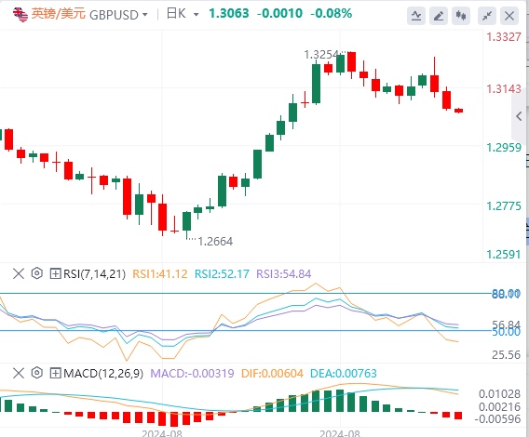Open RSI indicator settings gear
Viewport: 529px width, 437px height.
pyautogui.click(x=36, y=273)
